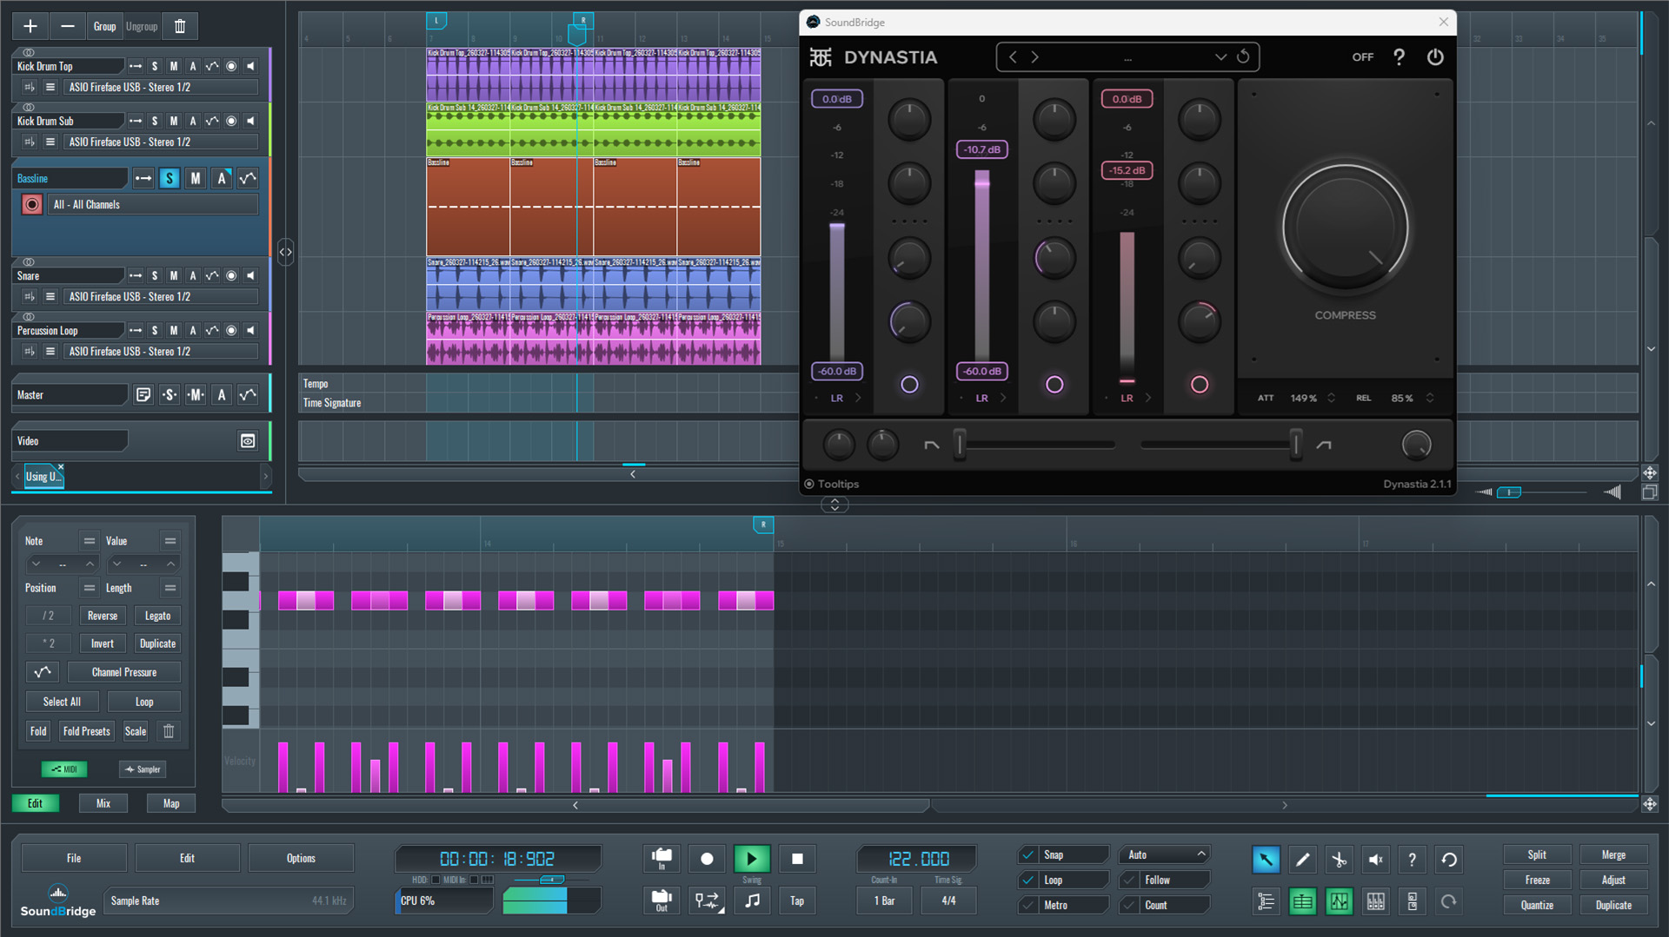Image resolution: width=1669 pixels, height=937 pixels.
Task: Open the track list view icon
Action: tap(1266, 901)
